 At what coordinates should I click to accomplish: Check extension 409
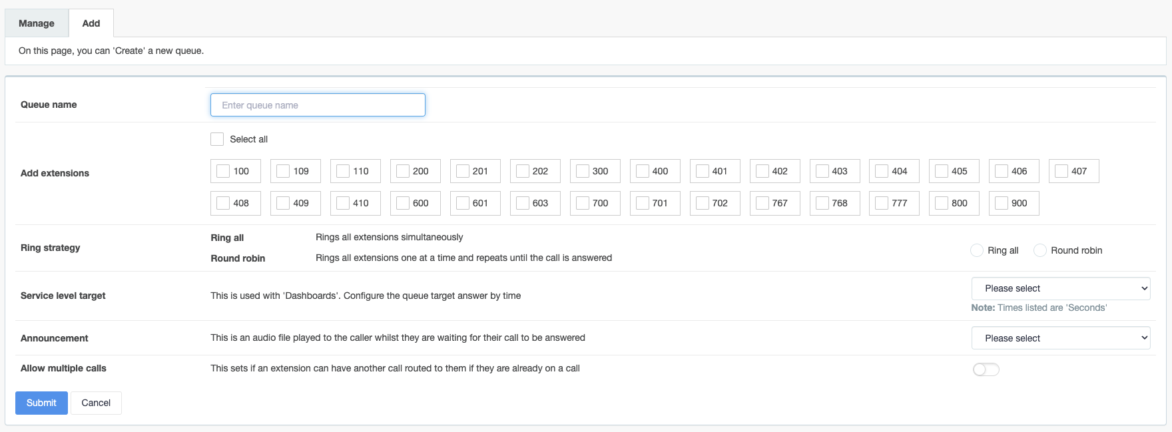pyautogui.click(x=283, y=203)
